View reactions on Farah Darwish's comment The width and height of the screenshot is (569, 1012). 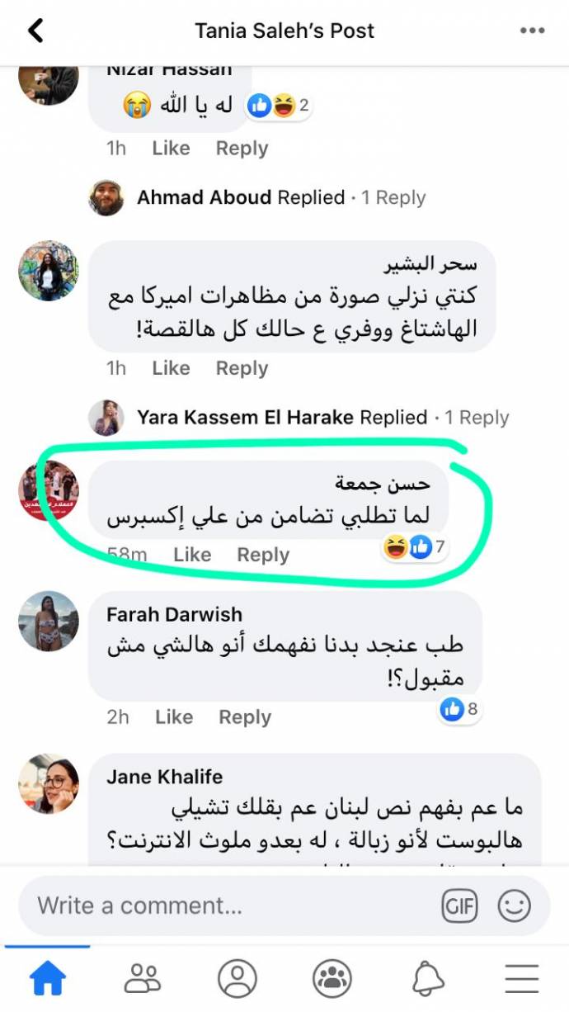(x=460, y=708)
